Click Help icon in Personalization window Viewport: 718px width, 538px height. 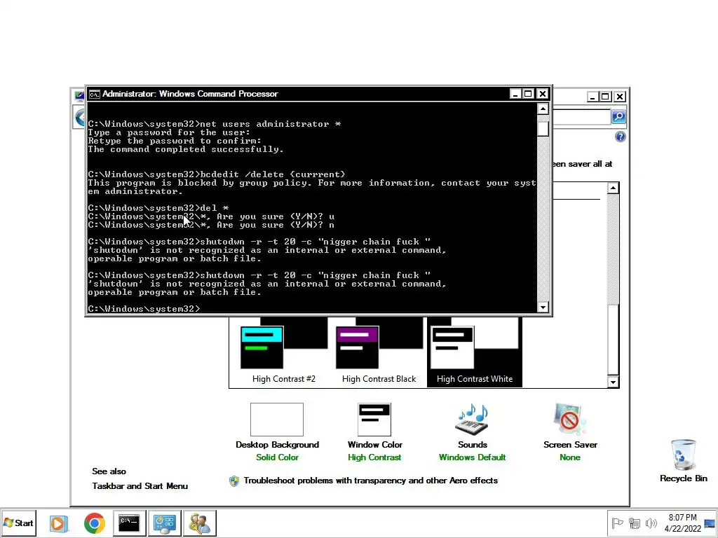pos(620,137)
